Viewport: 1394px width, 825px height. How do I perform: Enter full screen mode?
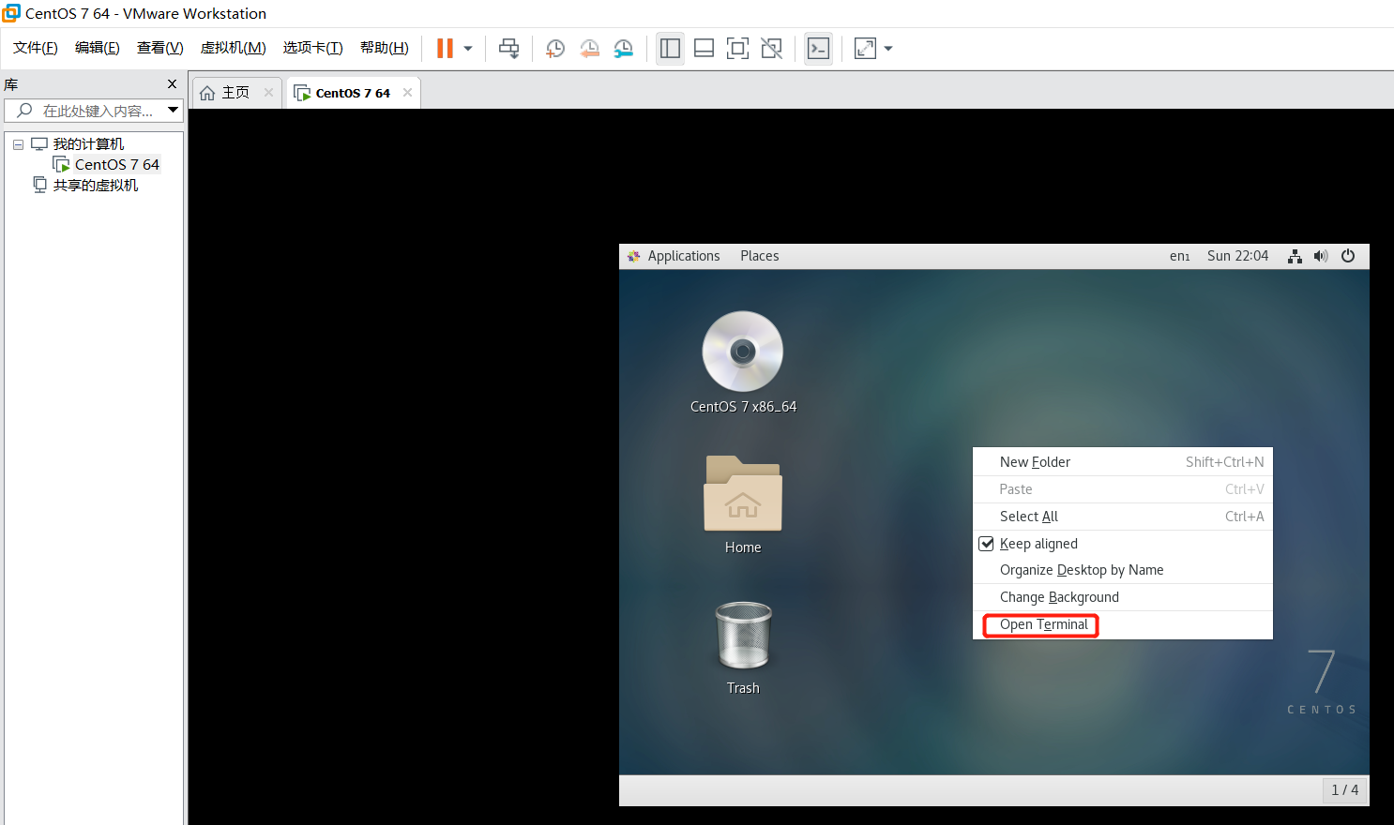tap(738, 48)
